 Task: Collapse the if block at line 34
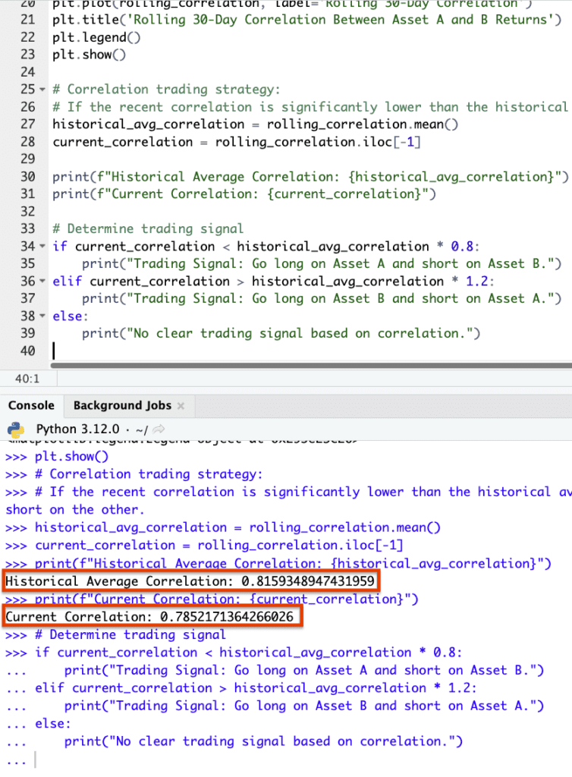42,247
